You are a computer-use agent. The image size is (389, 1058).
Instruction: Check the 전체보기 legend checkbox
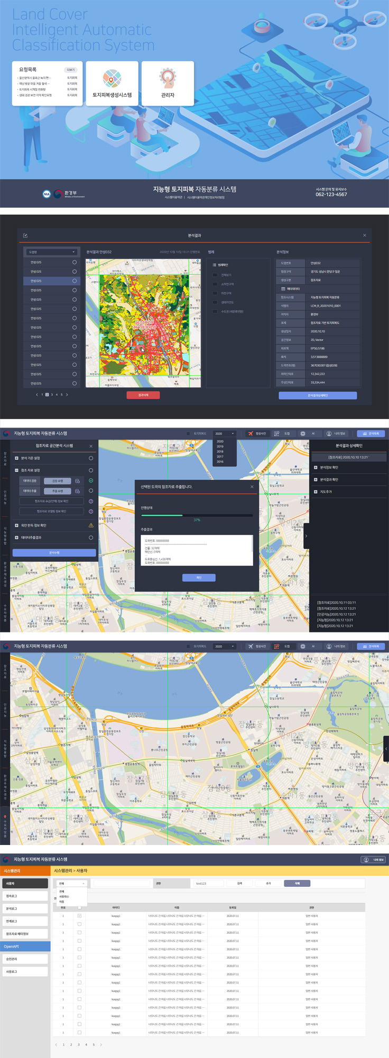215,275
